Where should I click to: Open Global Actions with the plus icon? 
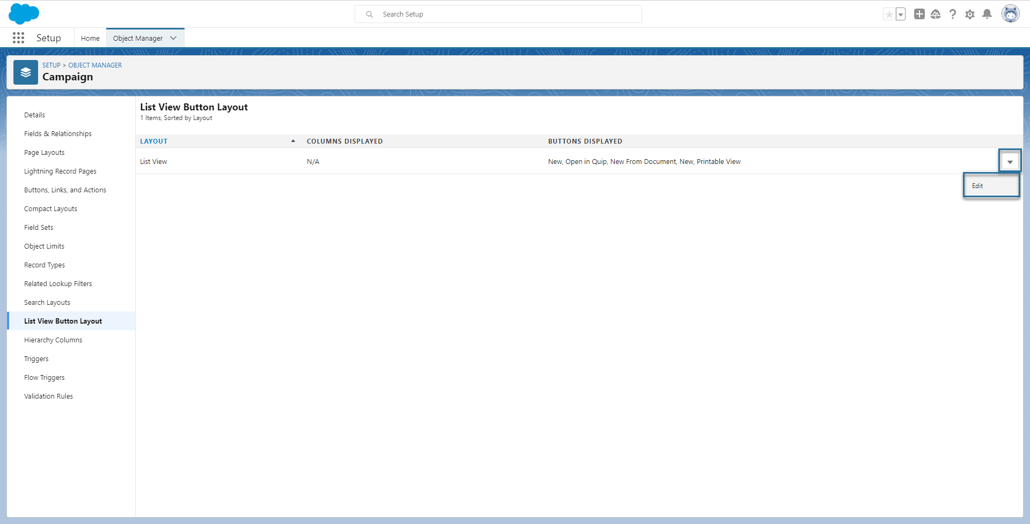[919, 14]
